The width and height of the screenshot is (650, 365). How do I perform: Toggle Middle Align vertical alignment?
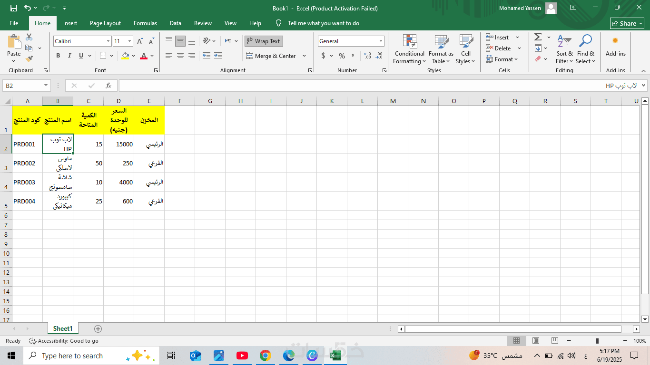[x=180, y=41]
